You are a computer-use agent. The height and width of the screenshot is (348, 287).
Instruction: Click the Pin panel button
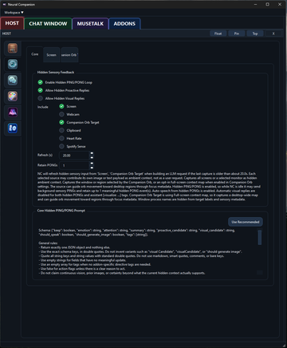[237, 34]
